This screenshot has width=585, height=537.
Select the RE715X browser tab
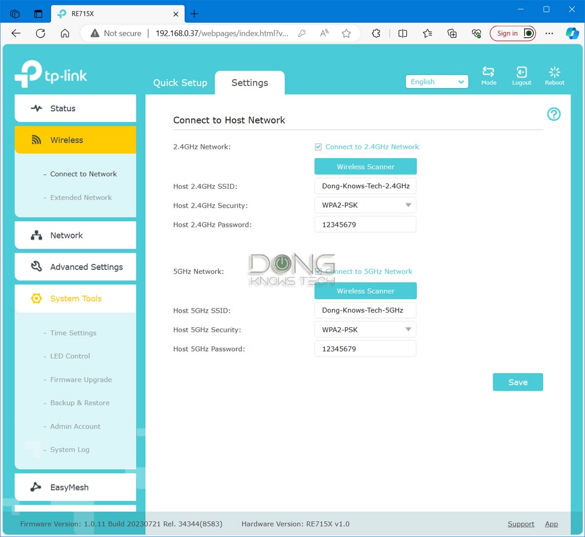click(118, 14)
